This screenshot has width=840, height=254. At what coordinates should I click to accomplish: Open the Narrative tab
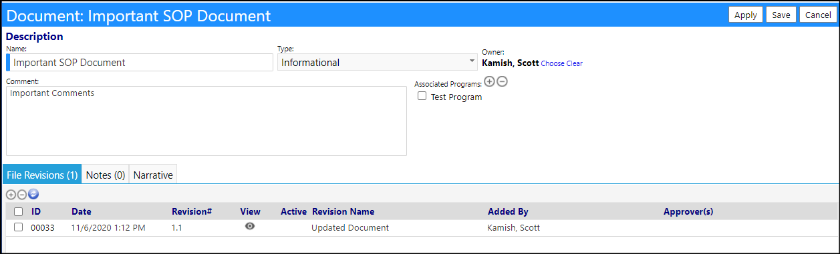[153, 175]
